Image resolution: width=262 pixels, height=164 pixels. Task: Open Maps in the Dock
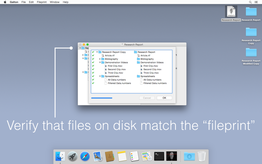(147, 156)
